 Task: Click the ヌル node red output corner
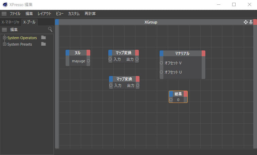tap(88, 53)
